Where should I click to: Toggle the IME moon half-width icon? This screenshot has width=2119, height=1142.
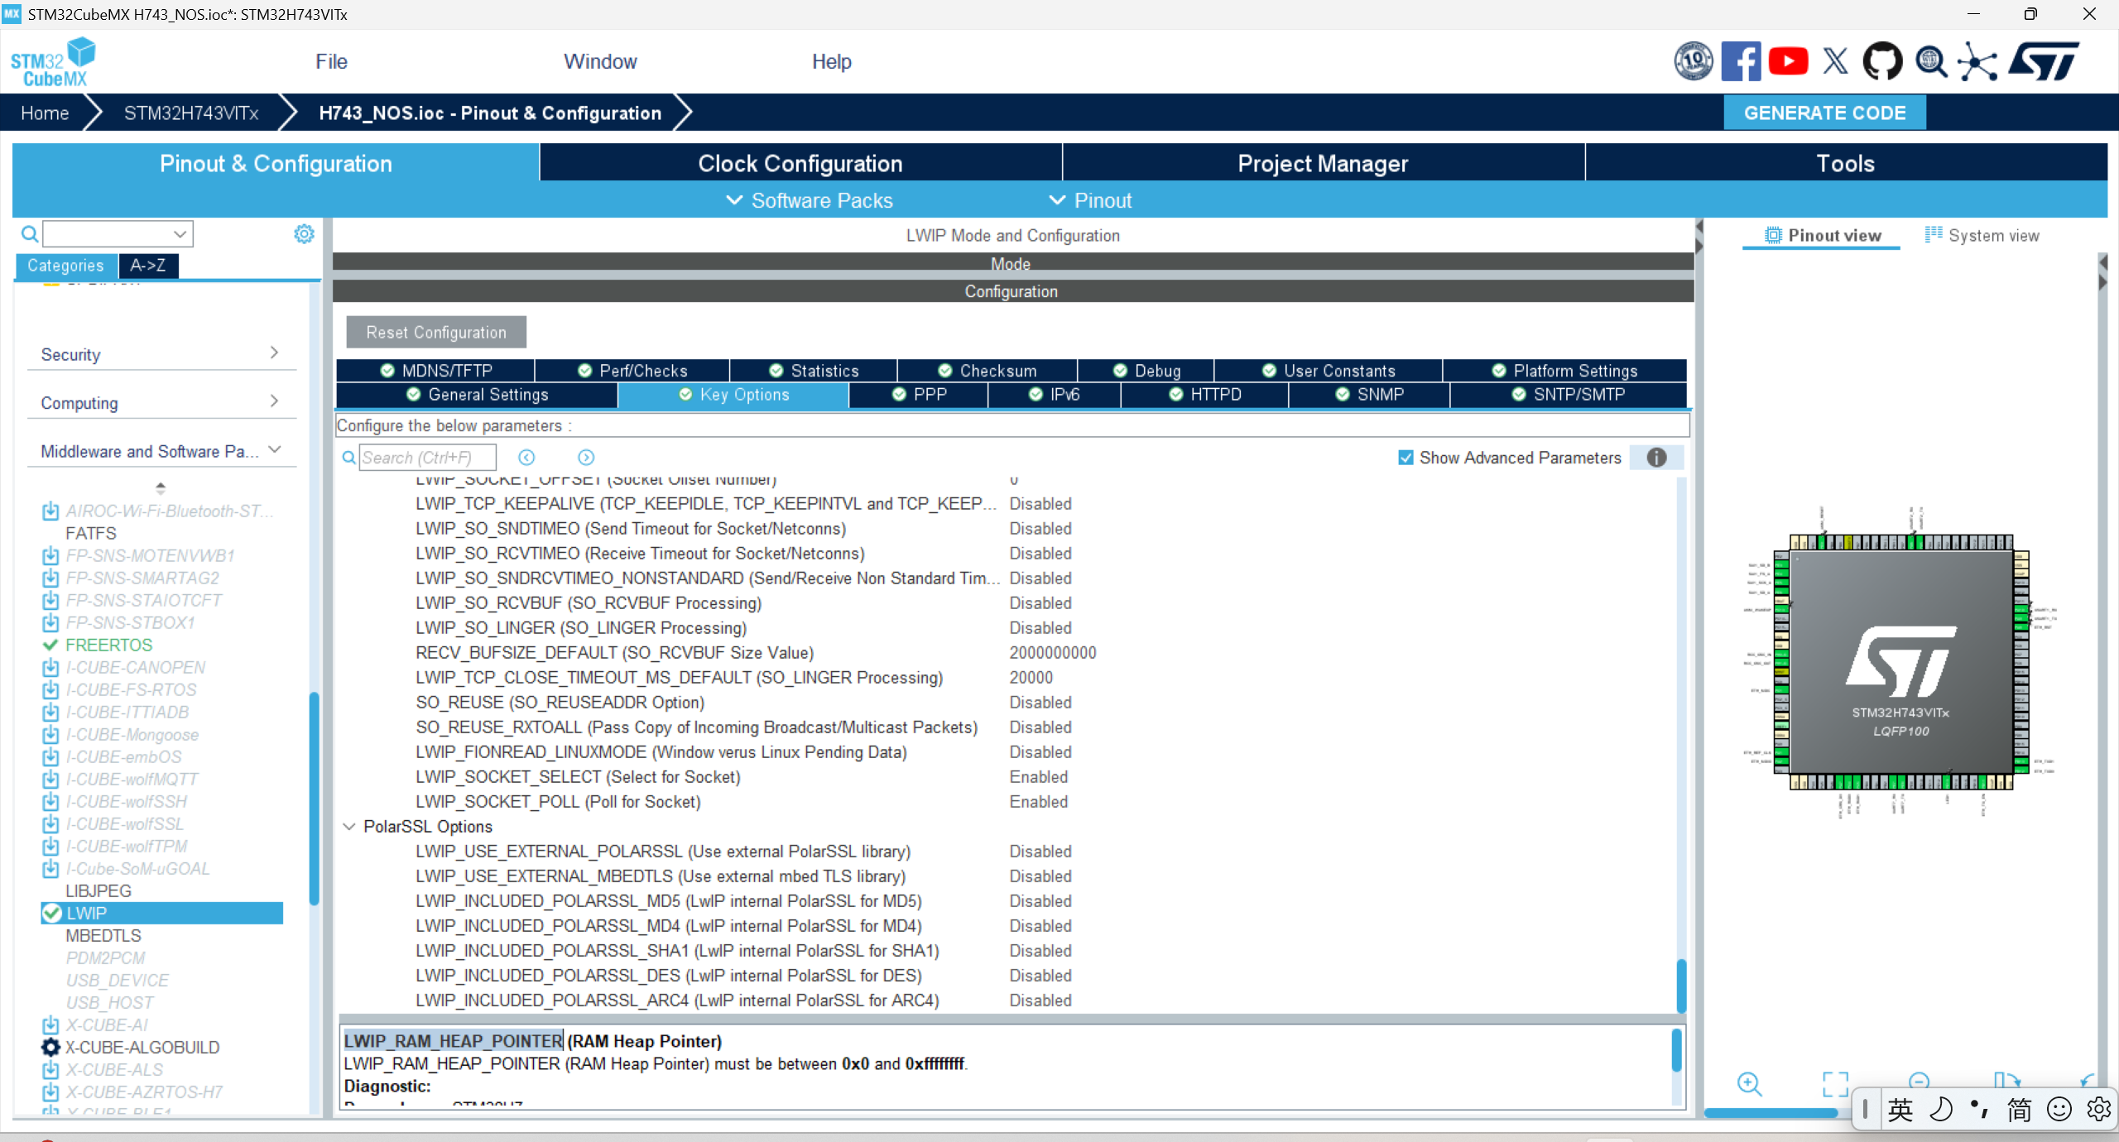(x=1940, y=1110)
